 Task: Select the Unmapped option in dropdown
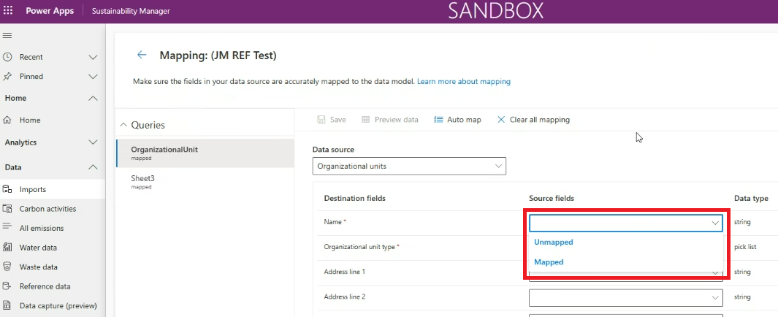pyautogui.click(x=554, y=242)
